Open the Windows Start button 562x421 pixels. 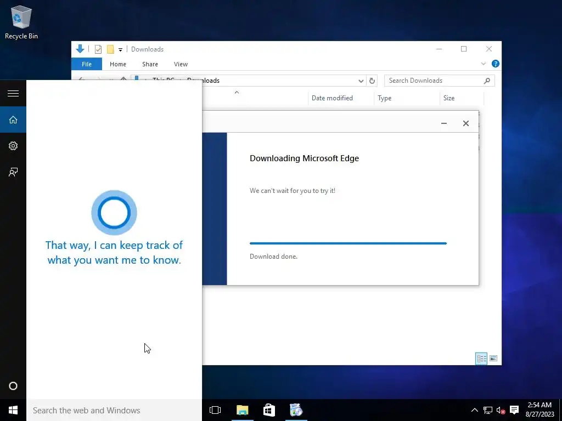(13, 410)
